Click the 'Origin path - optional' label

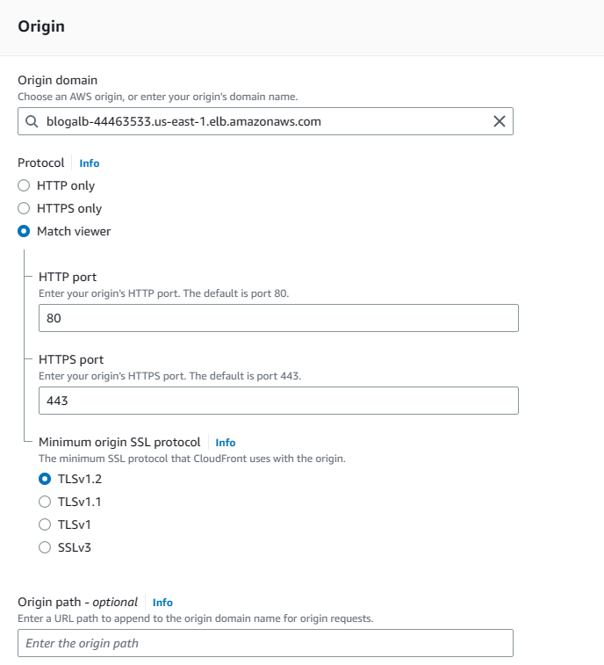pos(77,602)
